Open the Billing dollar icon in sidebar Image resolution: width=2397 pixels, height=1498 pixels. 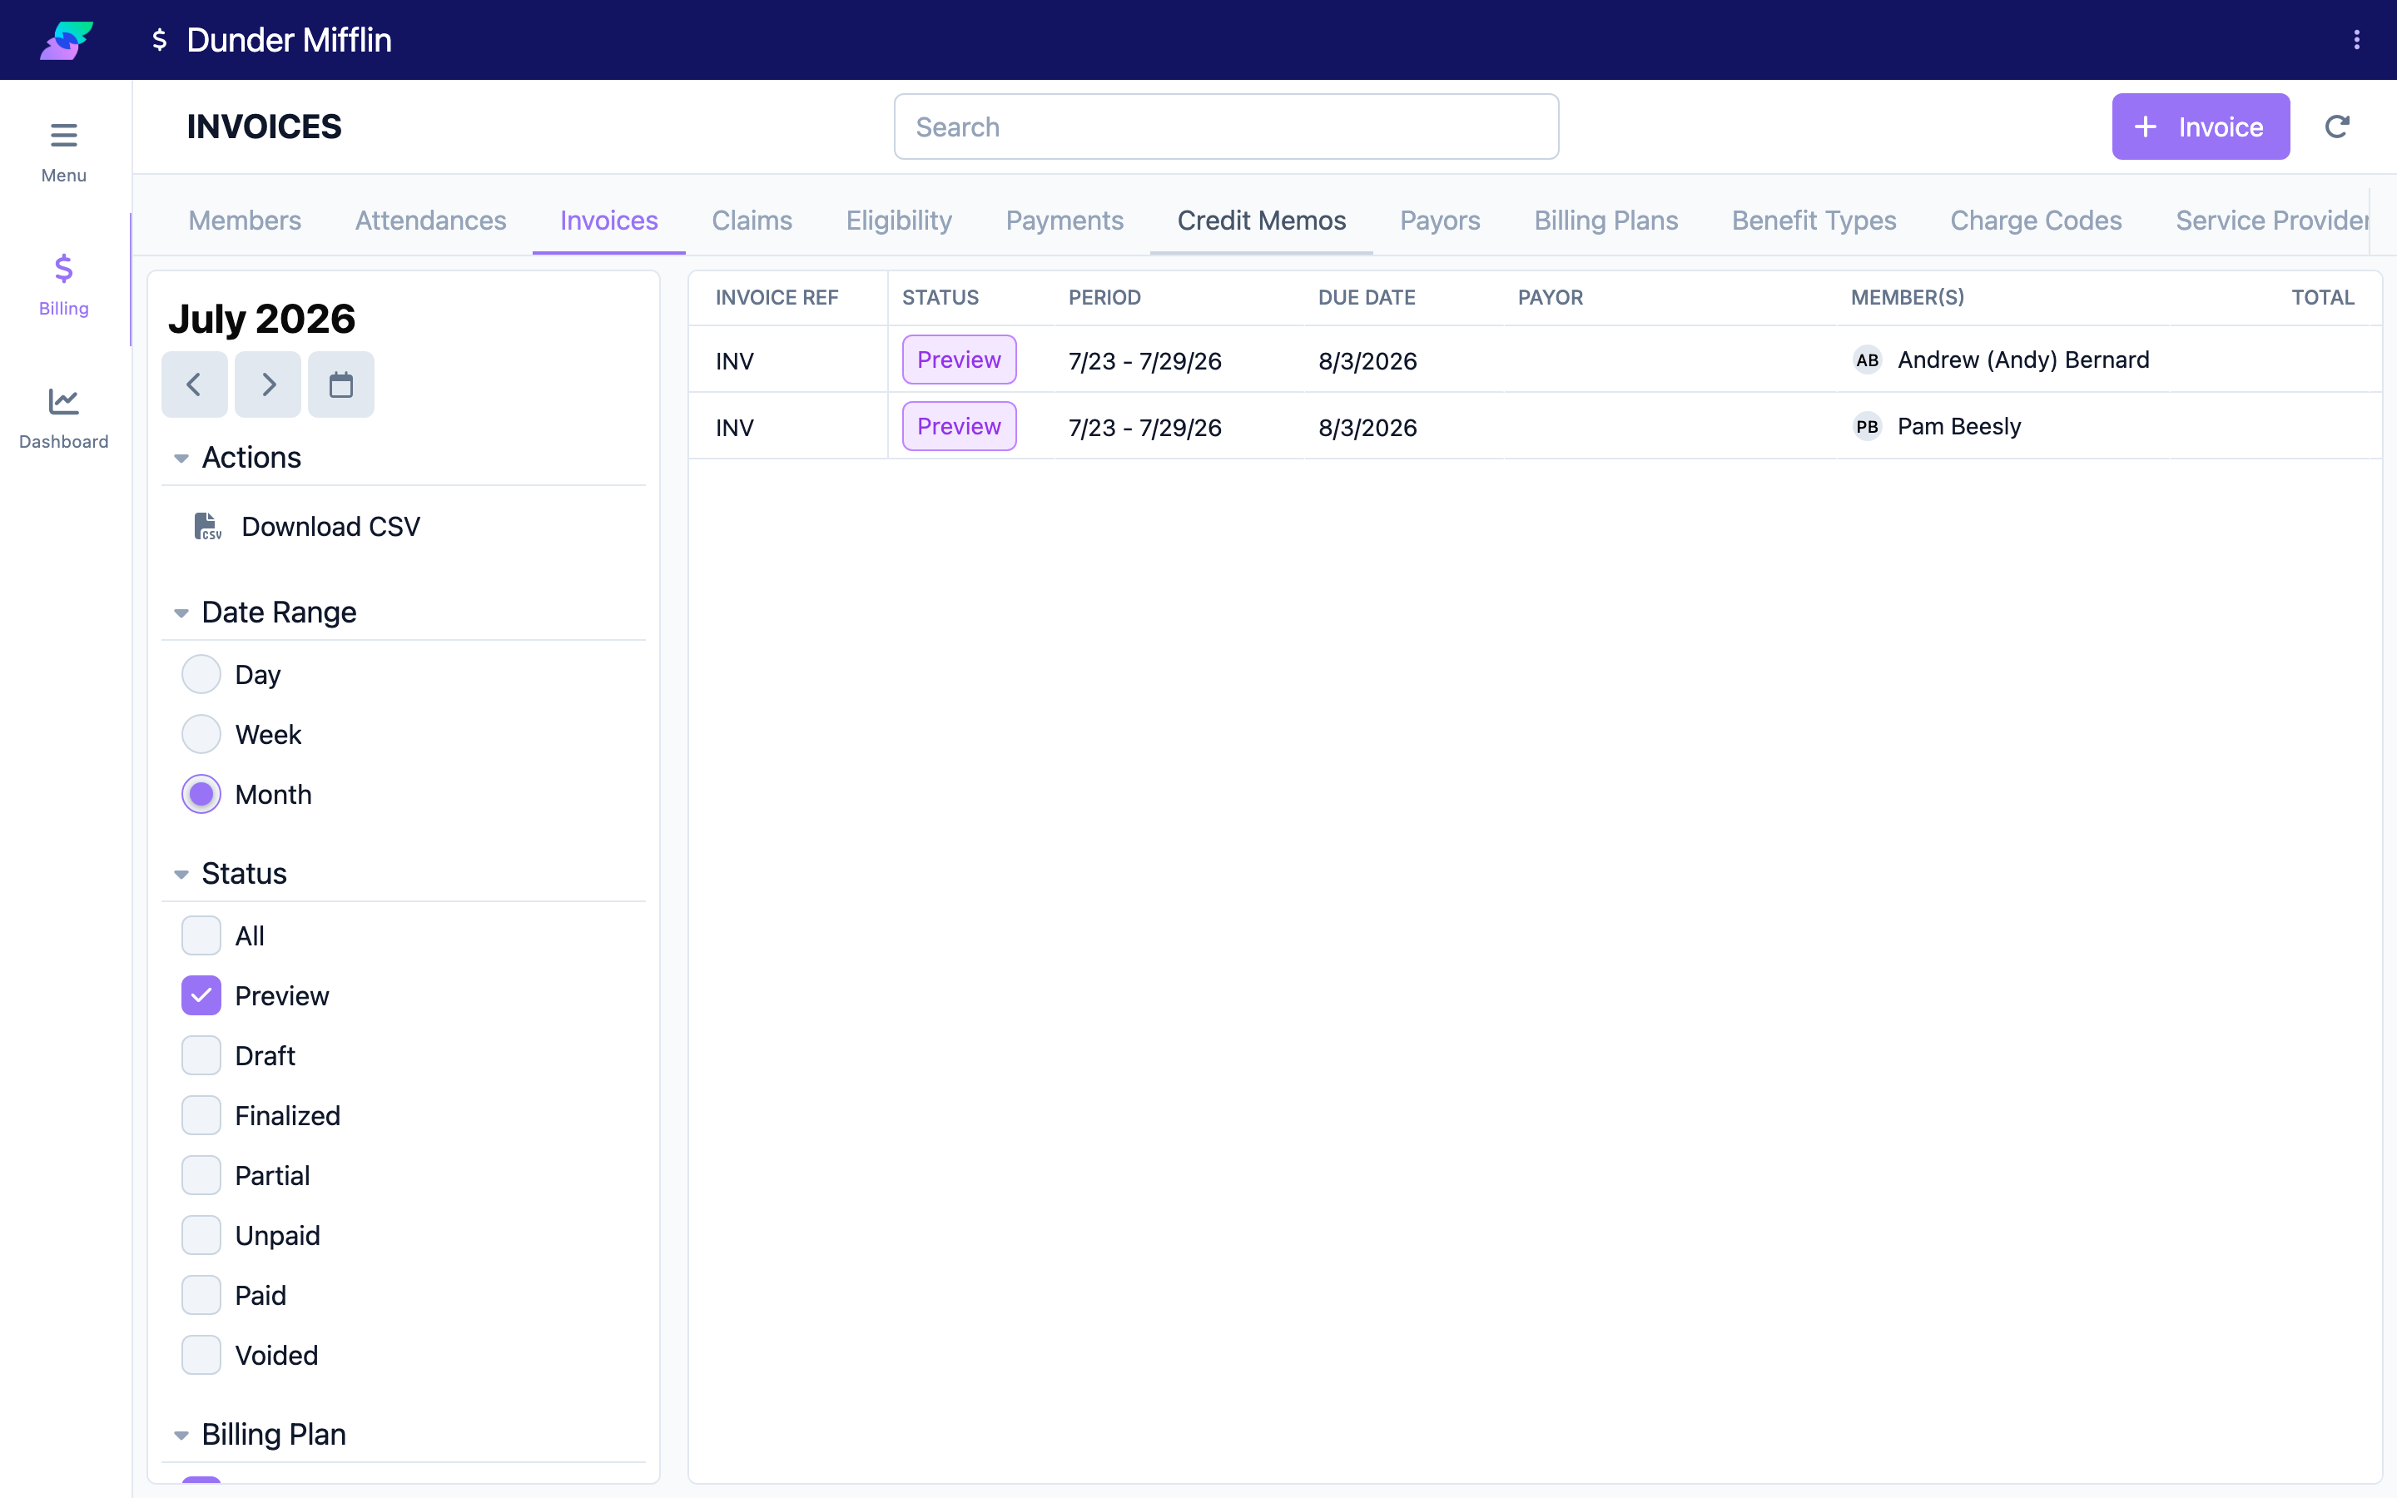pyautogui.click(x=63, y=269)
